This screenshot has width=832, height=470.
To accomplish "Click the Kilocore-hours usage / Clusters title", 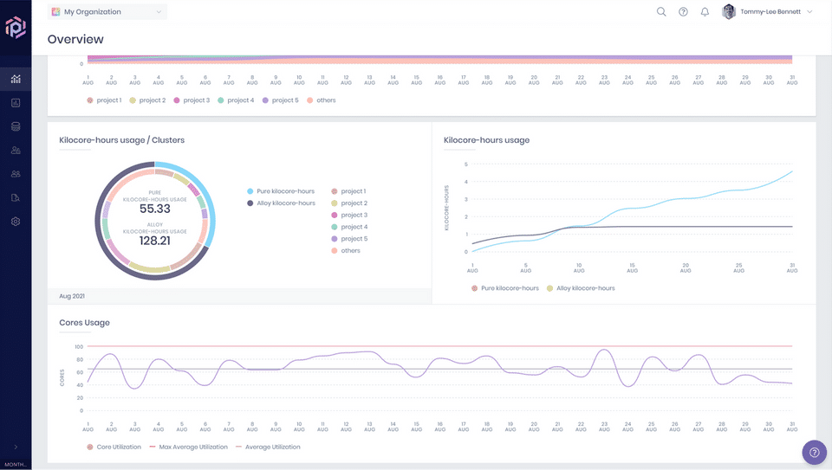I will point(122,140).
